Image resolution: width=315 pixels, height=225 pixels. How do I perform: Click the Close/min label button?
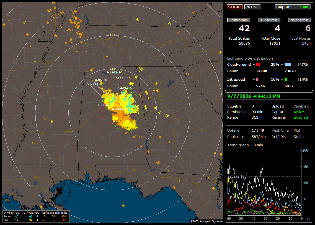(x=269, y=20)
